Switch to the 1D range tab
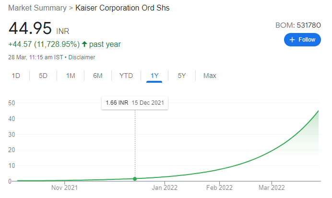The width and height of the screenshot is (332, 198). tap(16, 76)
